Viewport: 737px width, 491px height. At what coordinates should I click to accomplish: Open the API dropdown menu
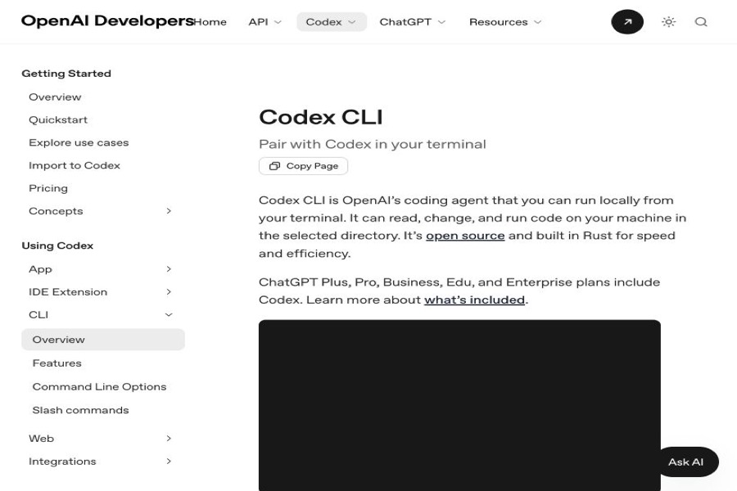coord(265,22)
